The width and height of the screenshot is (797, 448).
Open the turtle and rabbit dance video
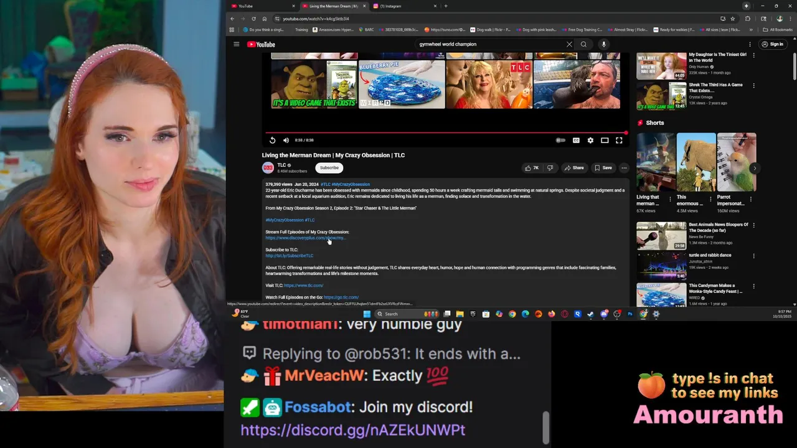[710, 255]
